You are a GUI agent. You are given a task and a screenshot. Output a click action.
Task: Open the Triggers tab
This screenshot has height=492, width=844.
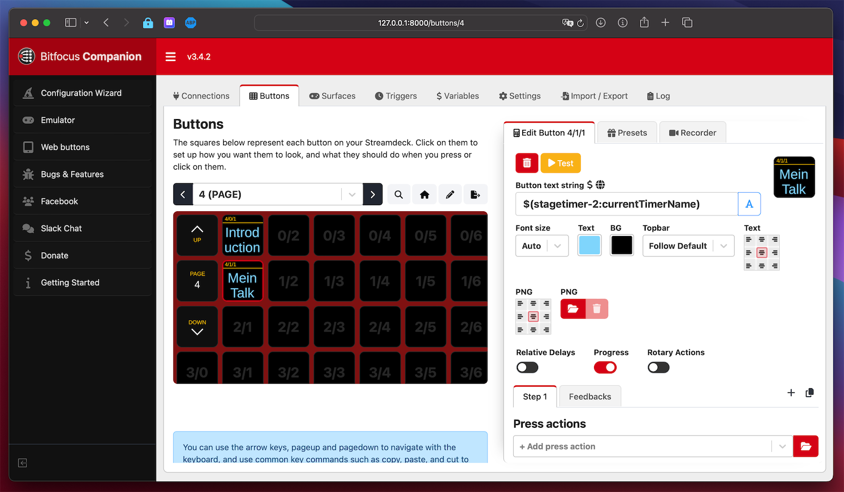pyautogui.click(x=396, y=95)
